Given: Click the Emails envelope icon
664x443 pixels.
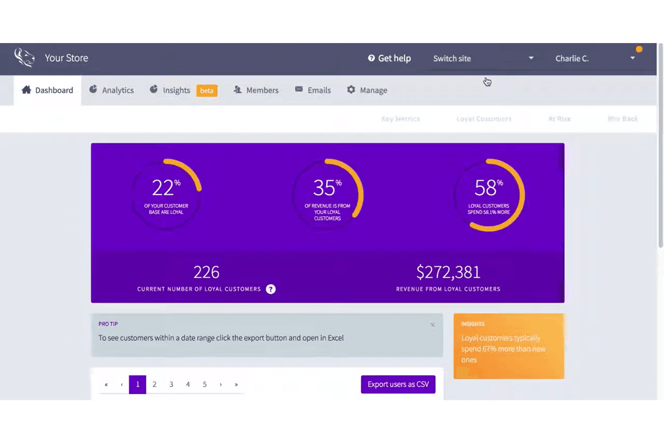Looking at the screenshot, I should coord(299,89).
